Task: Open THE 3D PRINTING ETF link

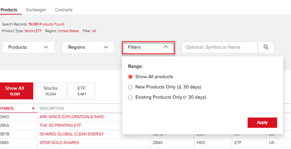Action: (x=60, y=125)
